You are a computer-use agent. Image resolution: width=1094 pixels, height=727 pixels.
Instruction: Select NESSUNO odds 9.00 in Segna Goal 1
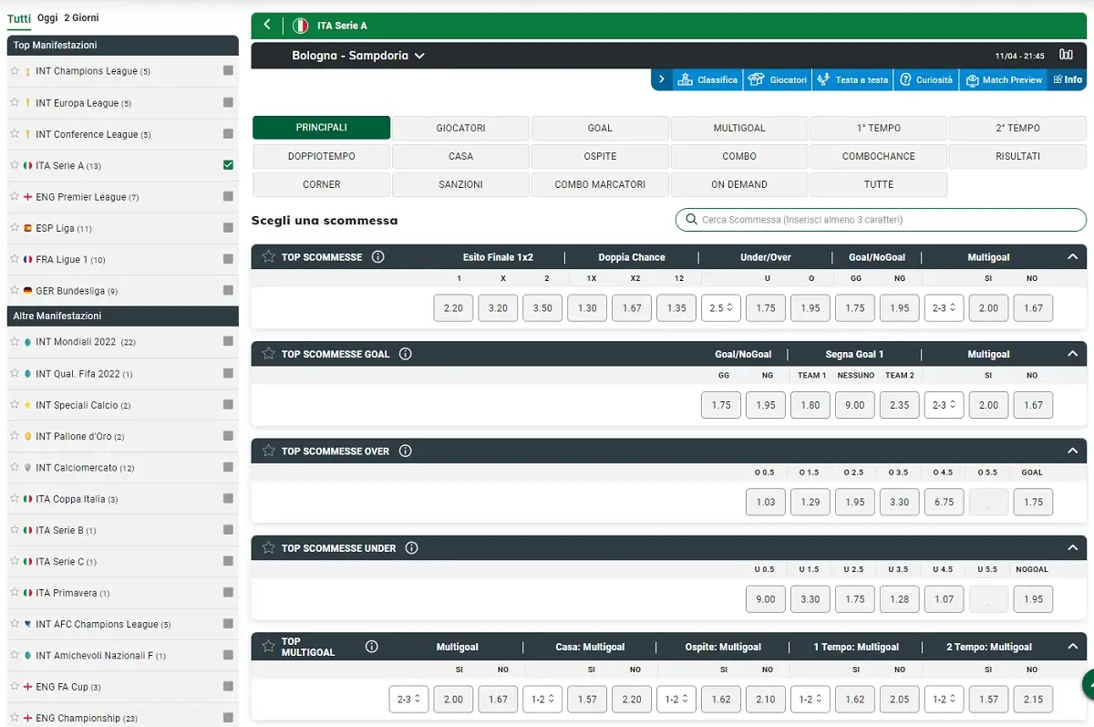[x=855, y=405]
